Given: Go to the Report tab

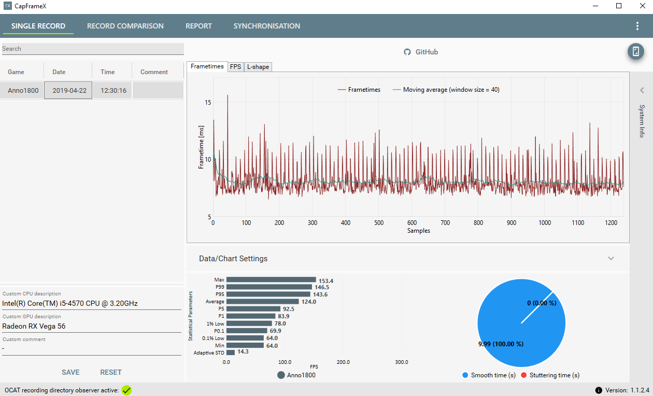Looking at the screenshot, I should (x=198, y=26).
